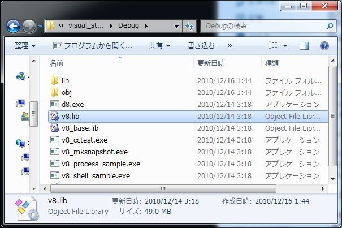Select the v8_mksnapshot.exe icon
Screen dimensions: 342x228
coord(54,152)
